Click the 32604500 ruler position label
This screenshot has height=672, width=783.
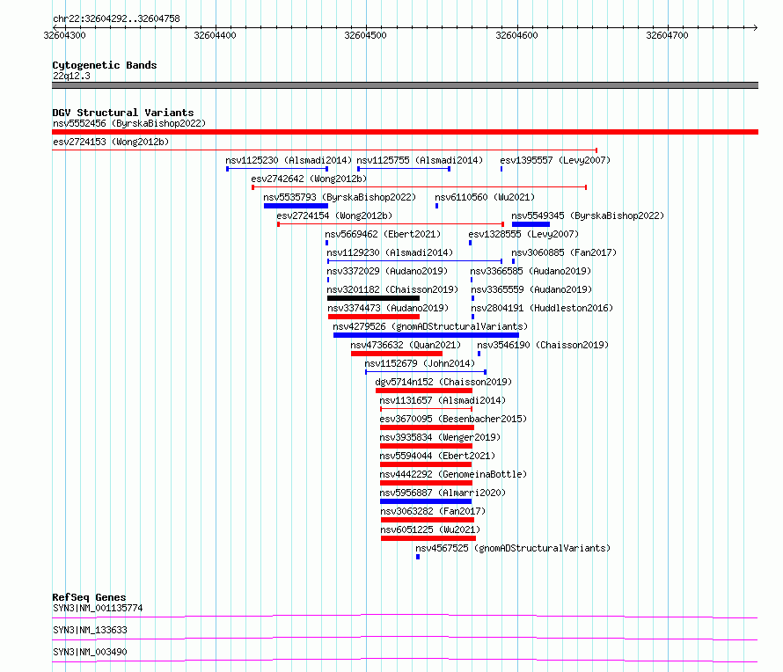point(365,35)
